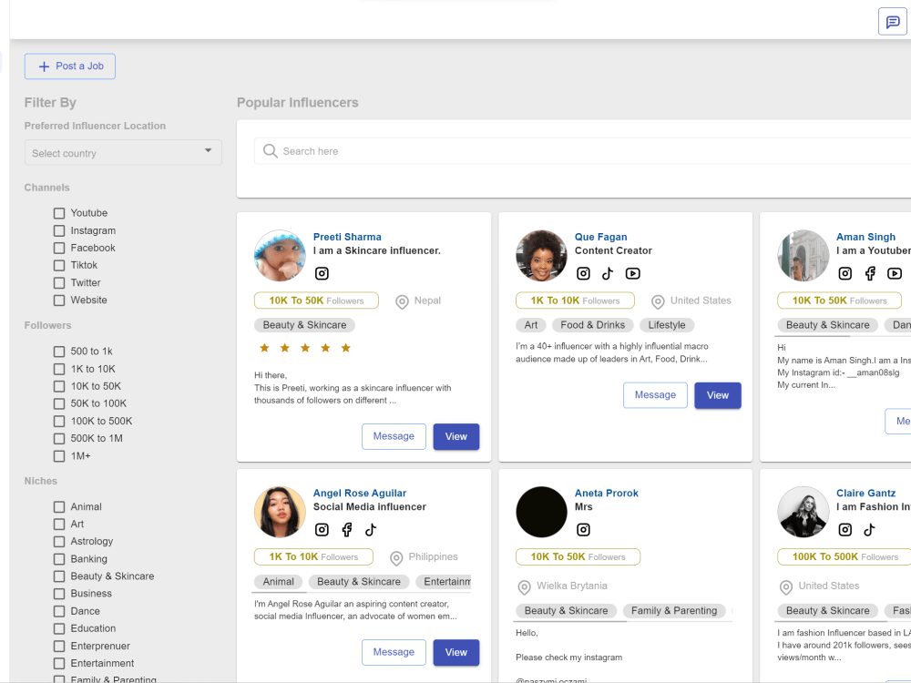Image resolution: width=911 pixels, height=683 pixels.
Task: Click the Post a Job button
Action: click(x=70, y=66)
